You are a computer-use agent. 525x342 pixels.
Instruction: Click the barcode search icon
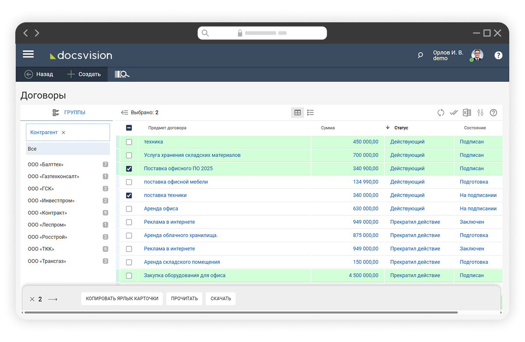[122, 74]
